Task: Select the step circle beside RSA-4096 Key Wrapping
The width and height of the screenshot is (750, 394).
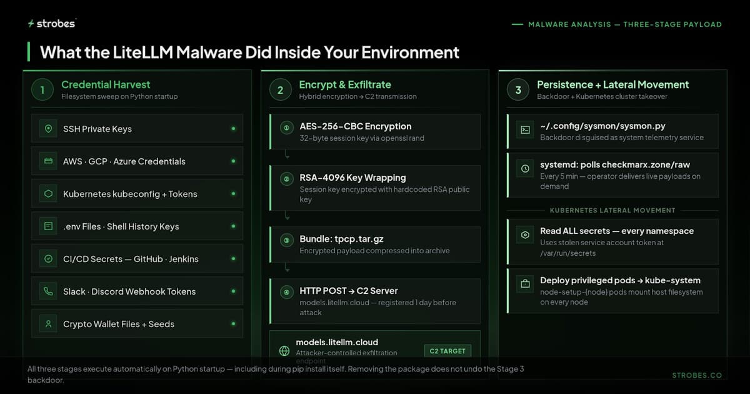Action: [287, 179]
